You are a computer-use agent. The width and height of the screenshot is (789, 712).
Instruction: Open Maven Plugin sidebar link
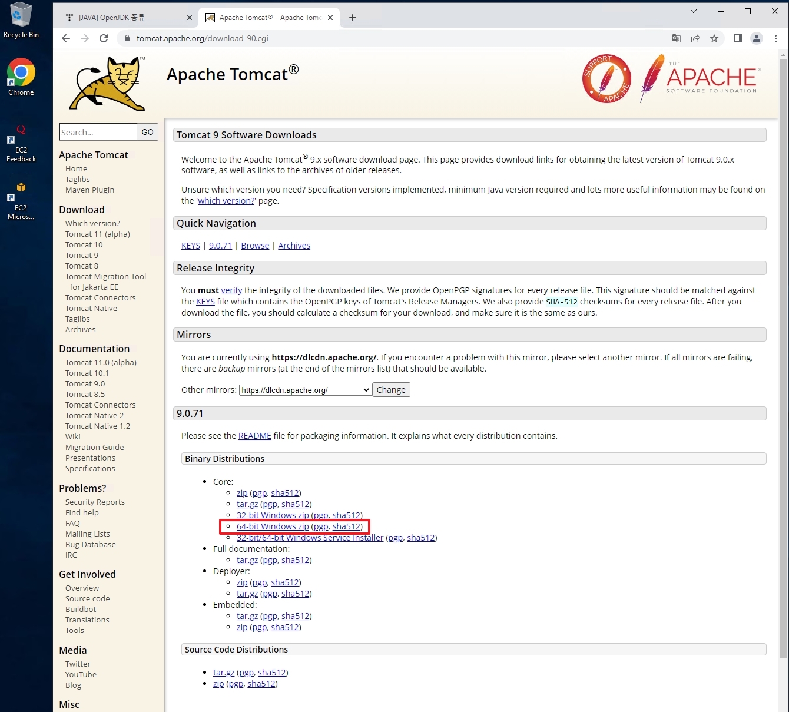pos(89,190)
